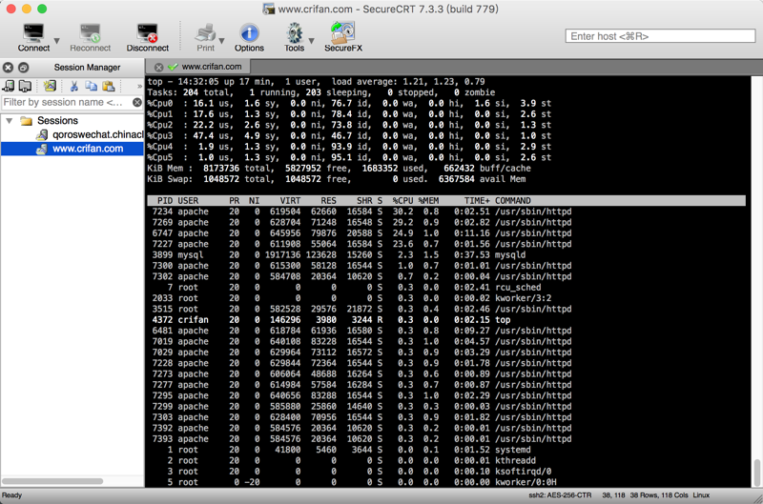The image size is (763, 504).
Task: Click the mysqld process row
Action: (339, 254)
